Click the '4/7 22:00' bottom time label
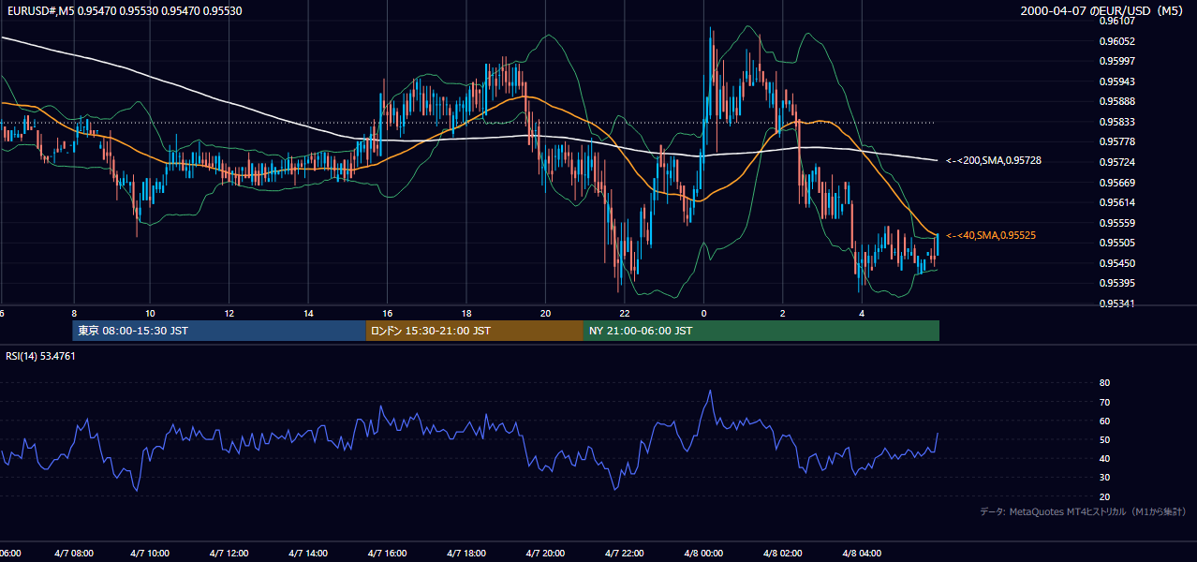This screenshot has width=1197, height=562. coord(625,554)
